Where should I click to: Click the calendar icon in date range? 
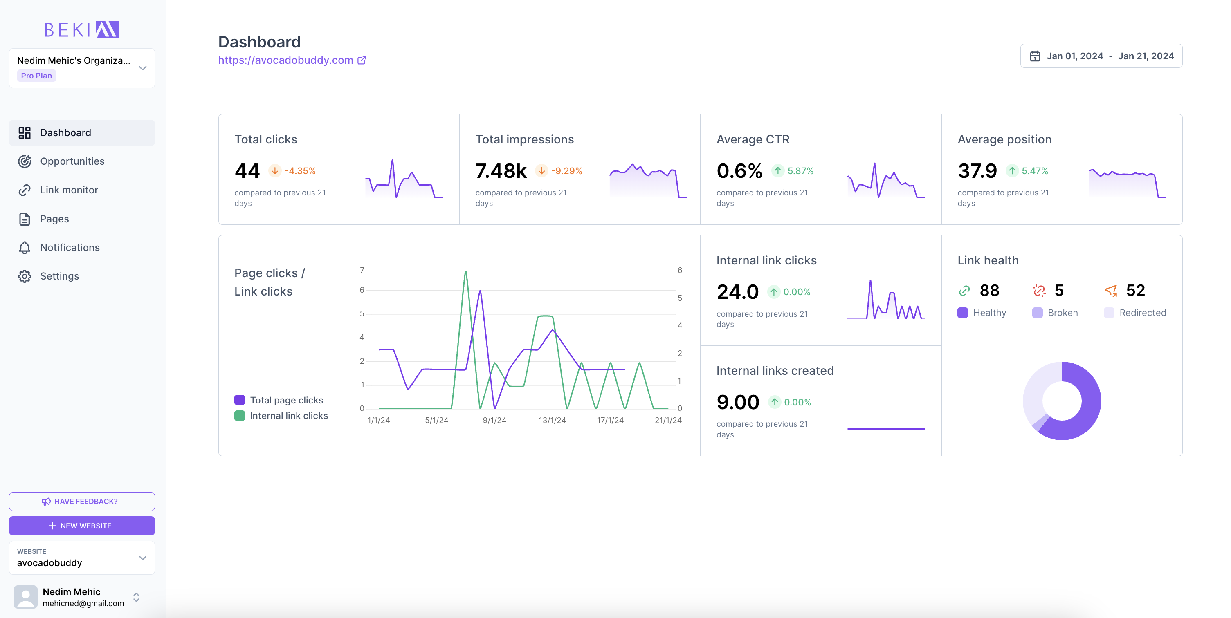[x=1035, y=56]
